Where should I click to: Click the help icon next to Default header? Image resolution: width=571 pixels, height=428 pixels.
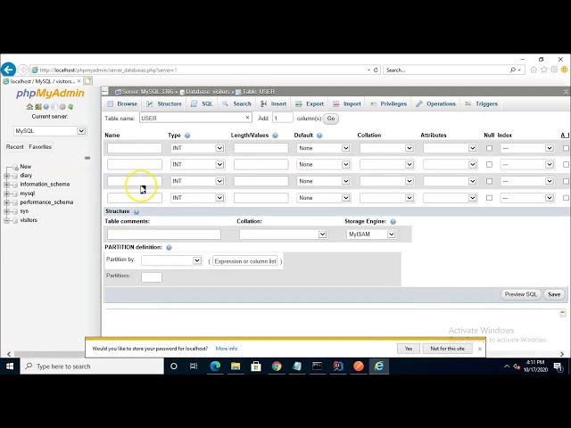coord(319,136)
